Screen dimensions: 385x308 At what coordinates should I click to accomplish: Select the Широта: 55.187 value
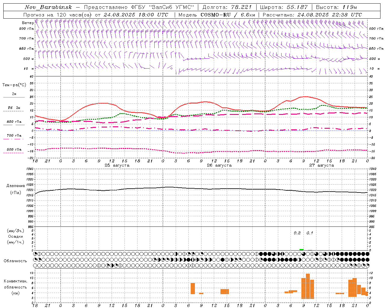coord(284,7)
